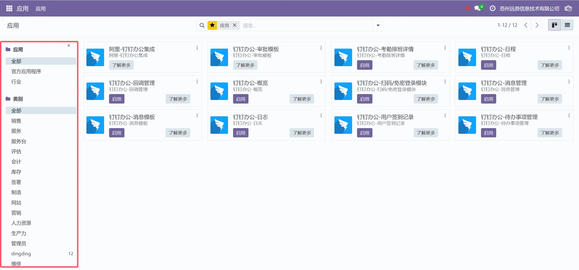This screenshot has height=270, width=579.
Task: Open kebab menu on 钉钉办公-待办事项管理 card
Action: [x=569, y=115]
